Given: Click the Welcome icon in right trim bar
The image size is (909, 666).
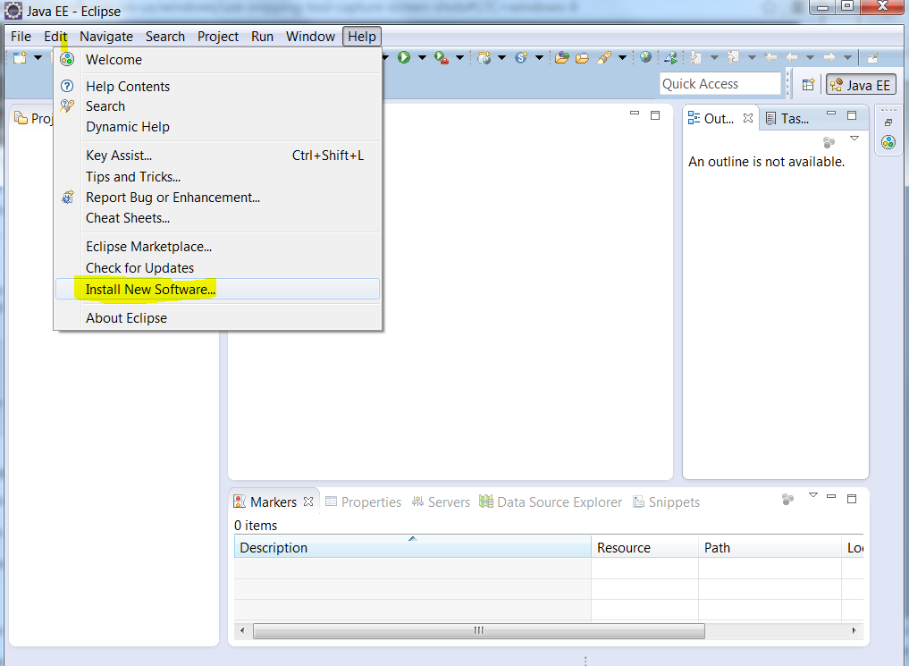Looking at the screenshot, I should coord(888,142).
